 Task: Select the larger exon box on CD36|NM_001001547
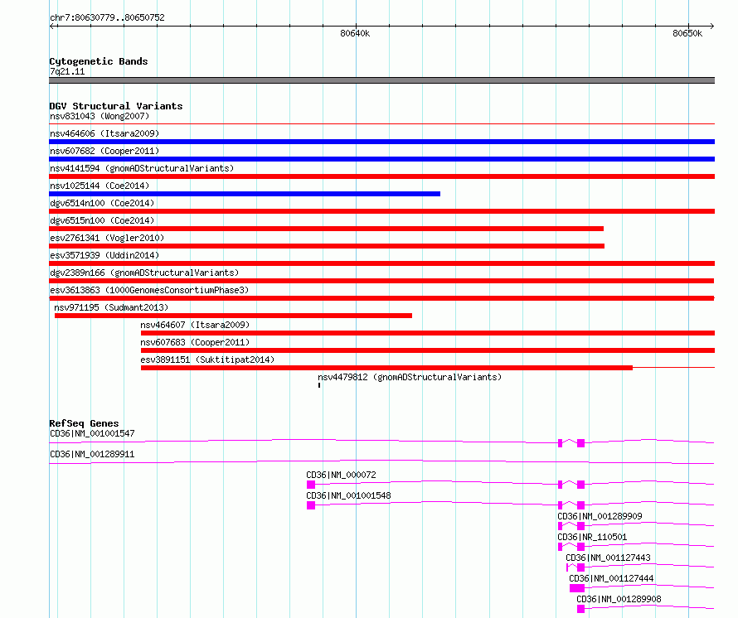click(x=580, y=443)
